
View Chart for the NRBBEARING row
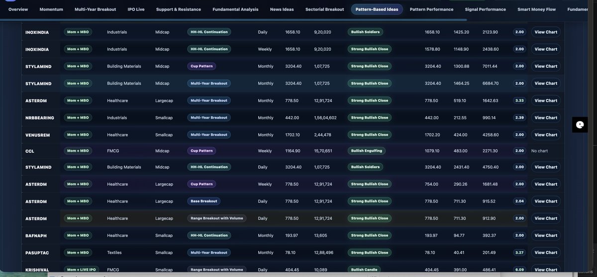coord(546,118)
